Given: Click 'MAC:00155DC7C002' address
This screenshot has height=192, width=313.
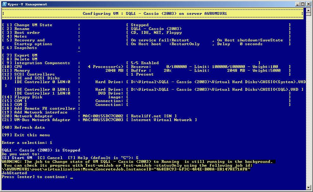Looking at the screenshot, I should coord(103,116).
